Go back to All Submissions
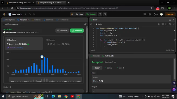Screen dimensions: 177x99 [x=10, y=24]
